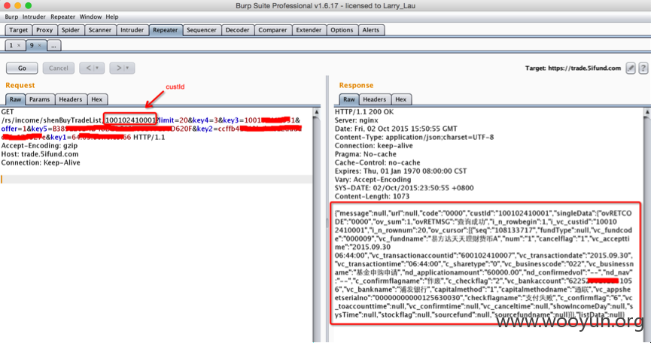
Task: Select repeater tab 9
Action: click(35, 46)
